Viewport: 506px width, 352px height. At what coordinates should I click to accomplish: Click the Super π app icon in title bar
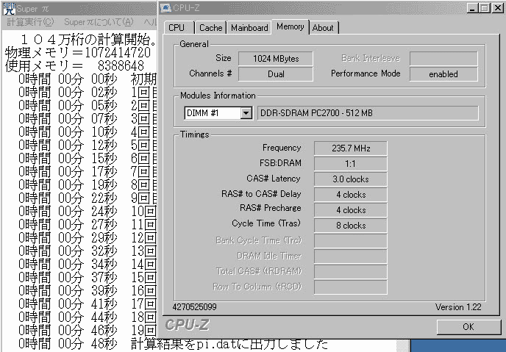[7, 7]
